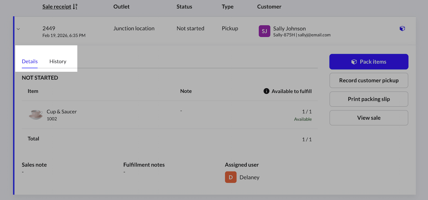Open the Cup & Saucer product thumbnail
The height and width of the screenshot is (200, 428).
36,115
